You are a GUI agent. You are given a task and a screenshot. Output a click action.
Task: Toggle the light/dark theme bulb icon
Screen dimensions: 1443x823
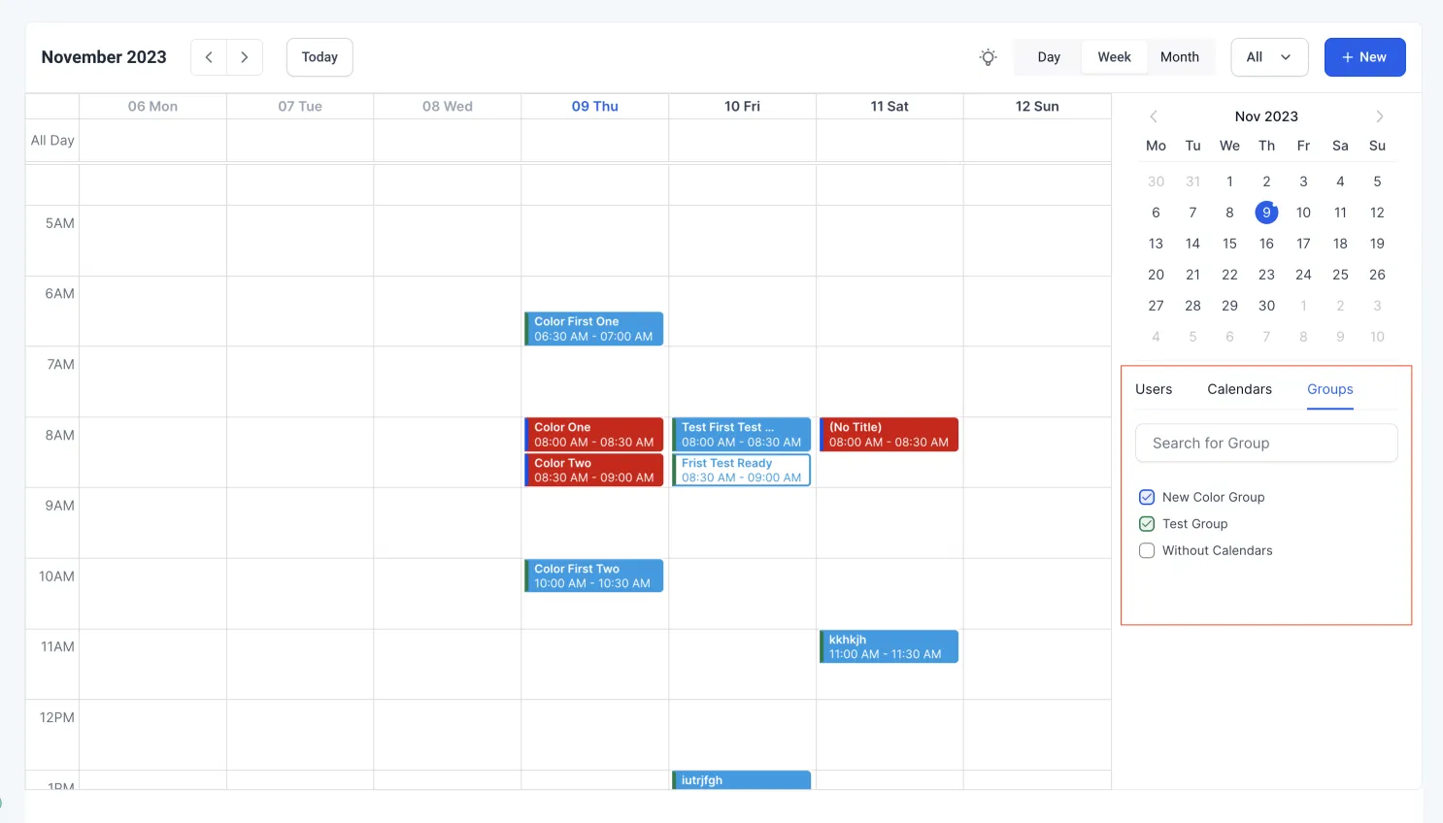(988, 57)
